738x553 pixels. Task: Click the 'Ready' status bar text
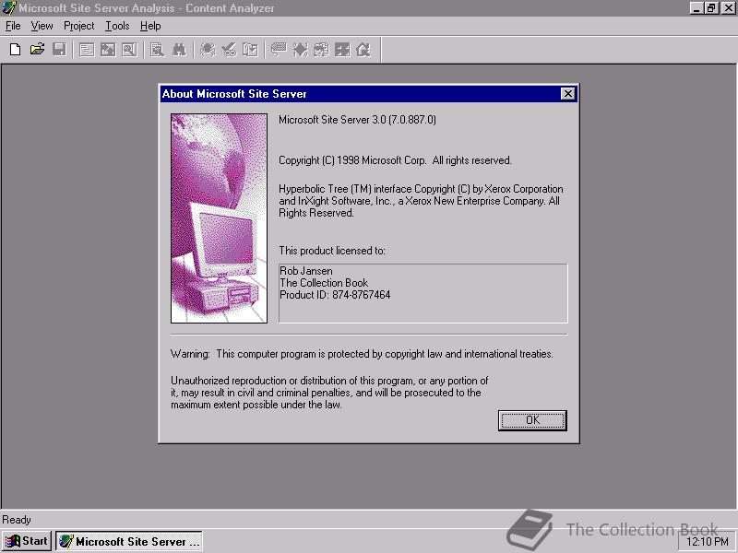click(x=17, y=520)
